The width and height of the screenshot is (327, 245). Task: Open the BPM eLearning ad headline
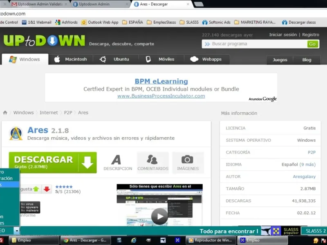161,81
